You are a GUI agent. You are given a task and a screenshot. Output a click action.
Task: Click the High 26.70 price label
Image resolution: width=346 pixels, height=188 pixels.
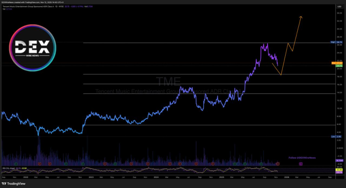point(336,42)
